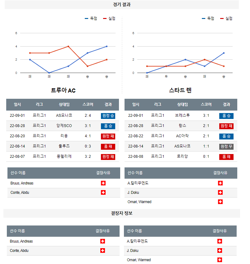Click opponent name 리옹

coord(64,136)
